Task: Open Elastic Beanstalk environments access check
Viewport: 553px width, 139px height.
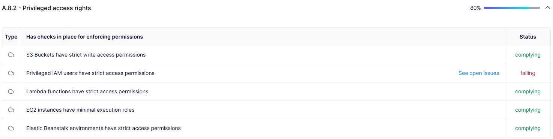Action: click(104, 128)
